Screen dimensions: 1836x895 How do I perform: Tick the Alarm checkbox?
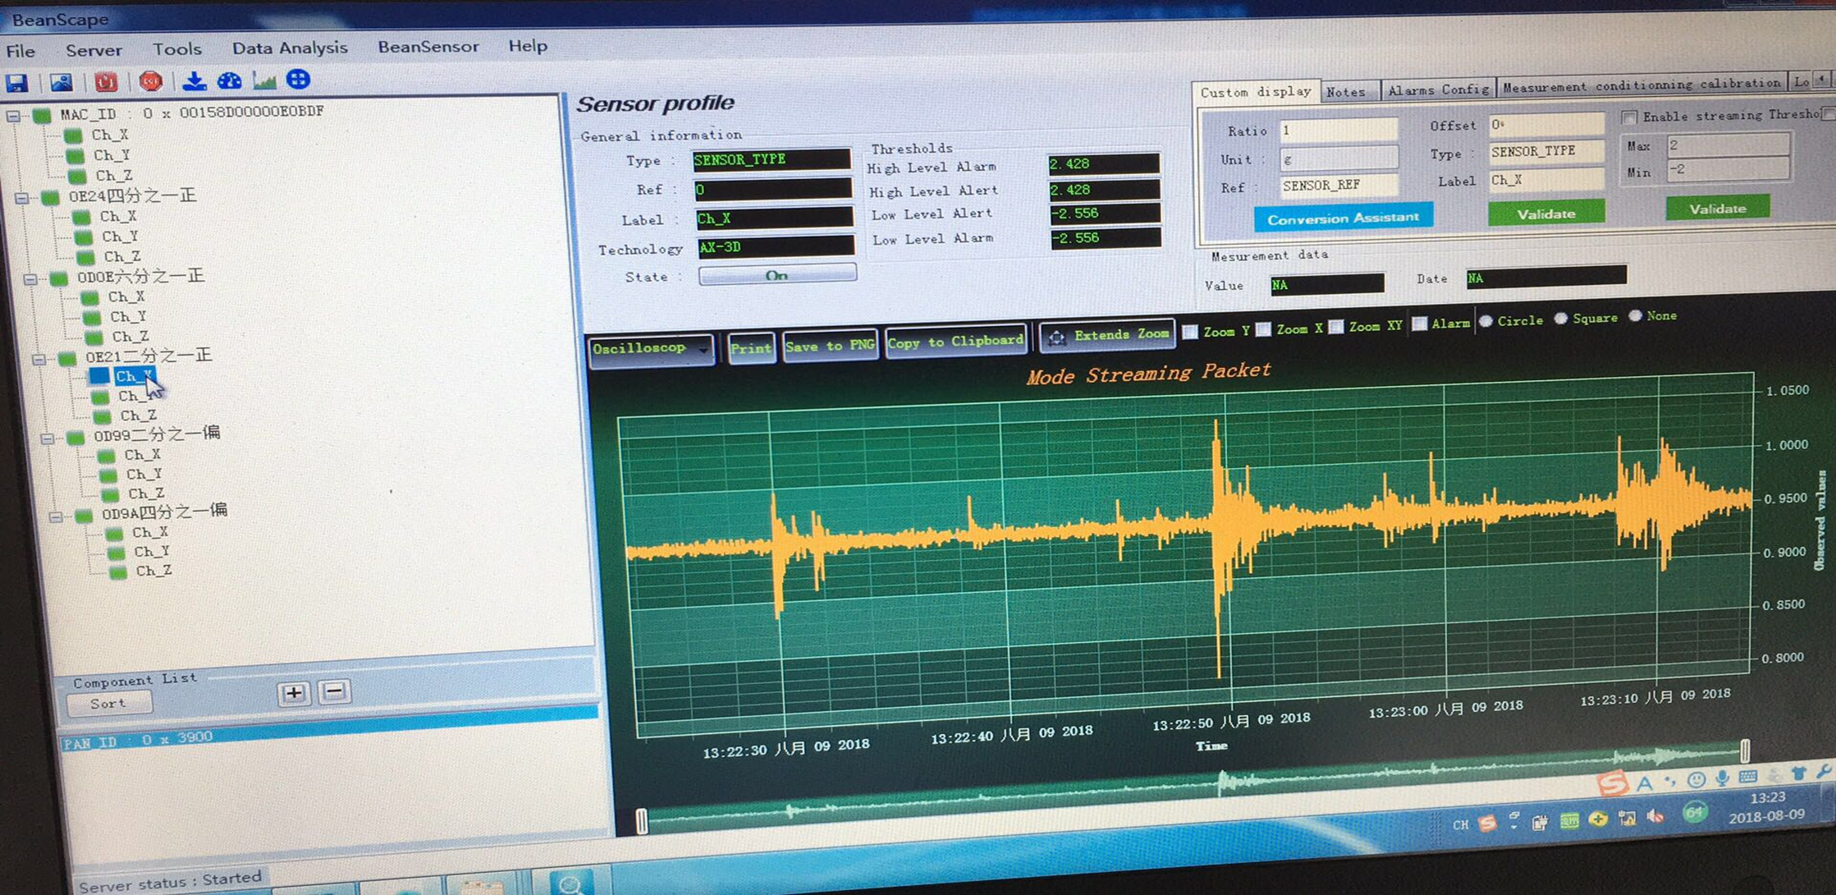click(1420, 324)
